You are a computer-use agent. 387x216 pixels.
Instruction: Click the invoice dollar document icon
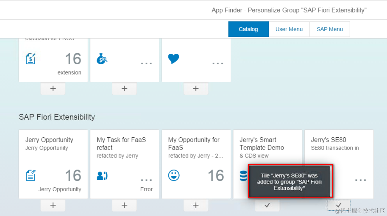coord(31,59)
